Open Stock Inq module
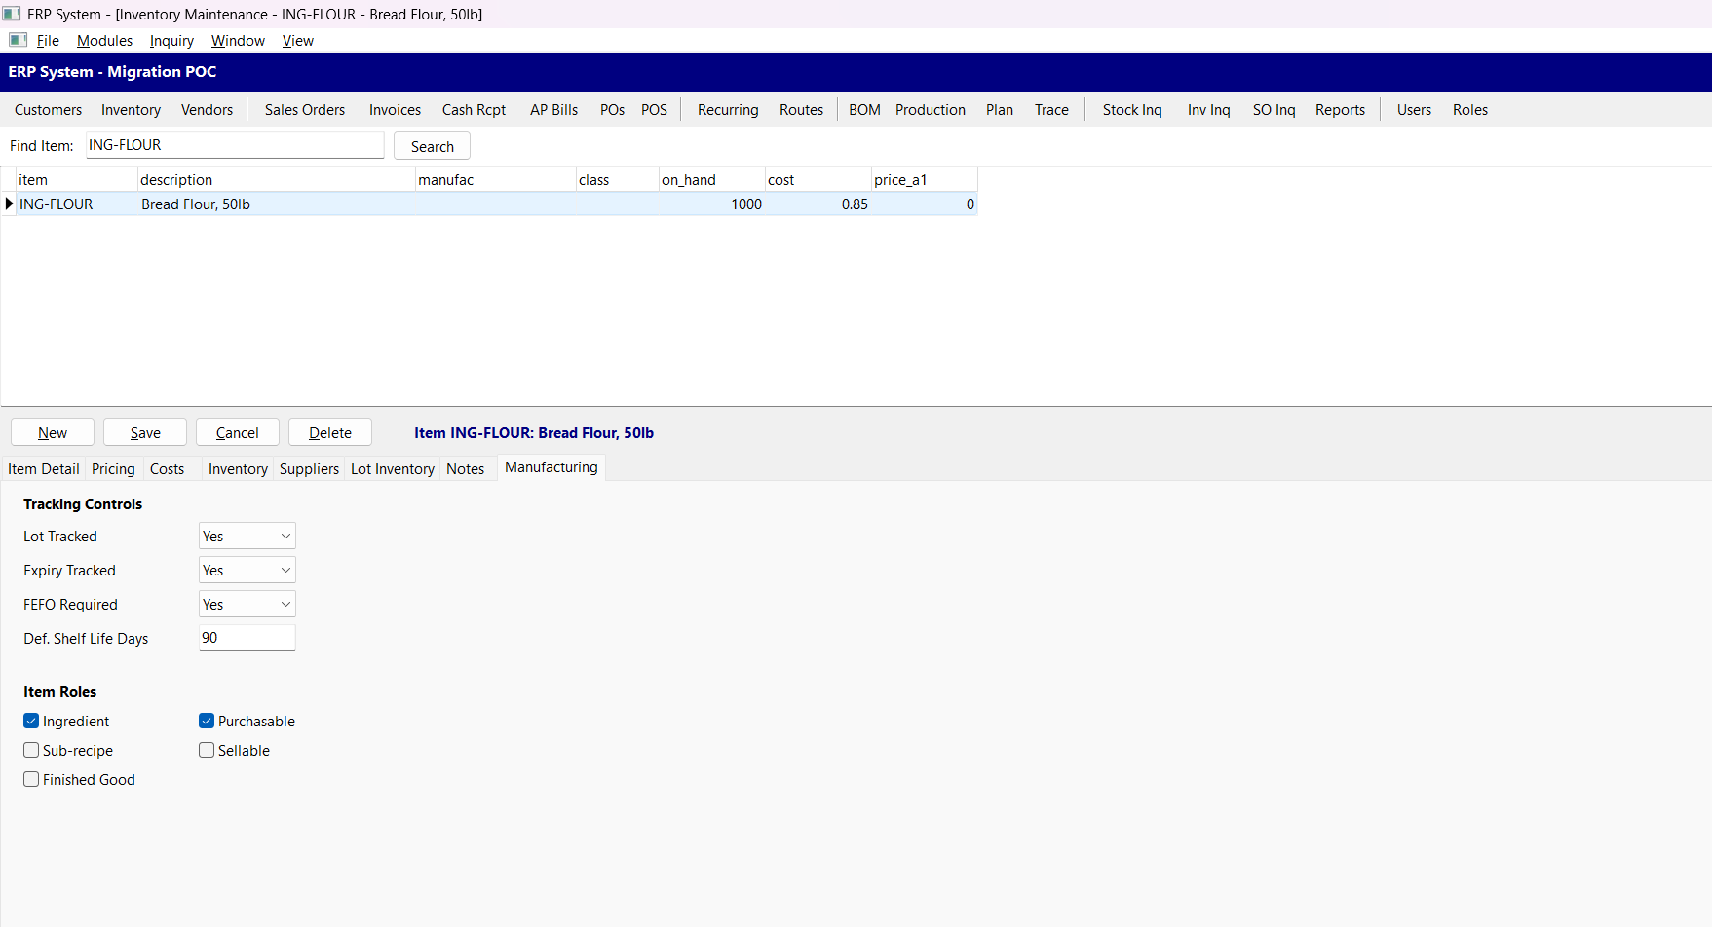Viewport: 1712px width, 927px height. pyautogui.click(x=1132, y=109)
